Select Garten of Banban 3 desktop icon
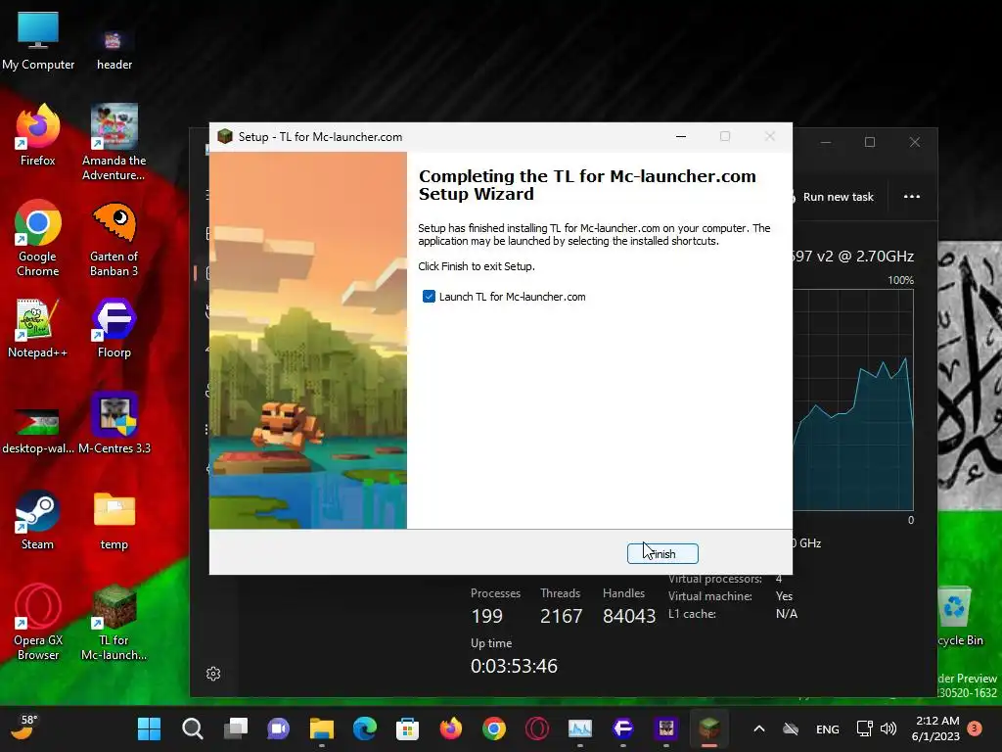Viewport: 1002px width, 752px height. pos(114,239)
